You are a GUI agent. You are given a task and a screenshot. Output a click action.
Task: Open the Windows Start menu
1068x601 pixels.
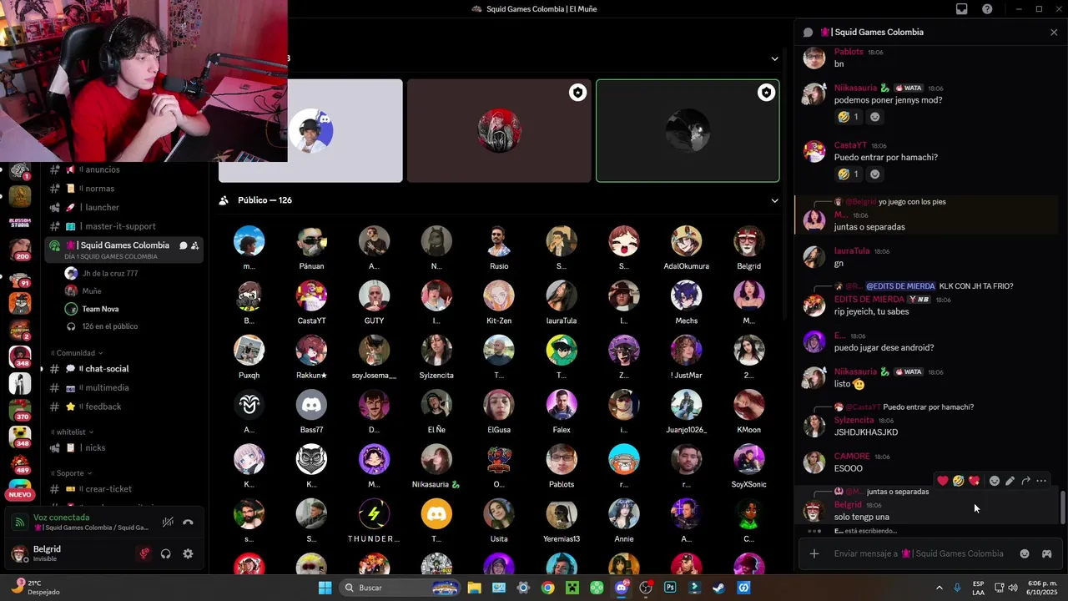pyautogui.click(x=325, y=588)
